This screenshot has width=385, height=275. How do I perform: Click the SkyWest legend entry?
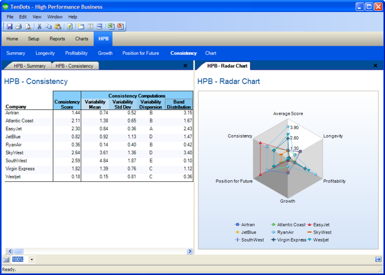[319, 232]
